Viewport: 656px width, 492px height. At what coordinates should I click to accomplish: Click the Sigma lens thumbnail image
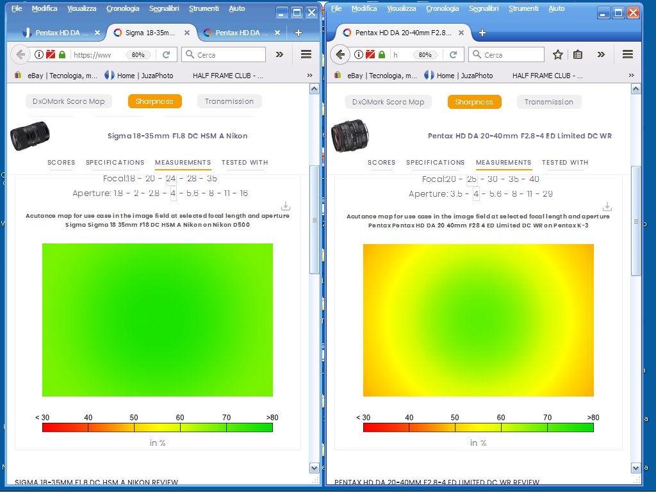29,136
